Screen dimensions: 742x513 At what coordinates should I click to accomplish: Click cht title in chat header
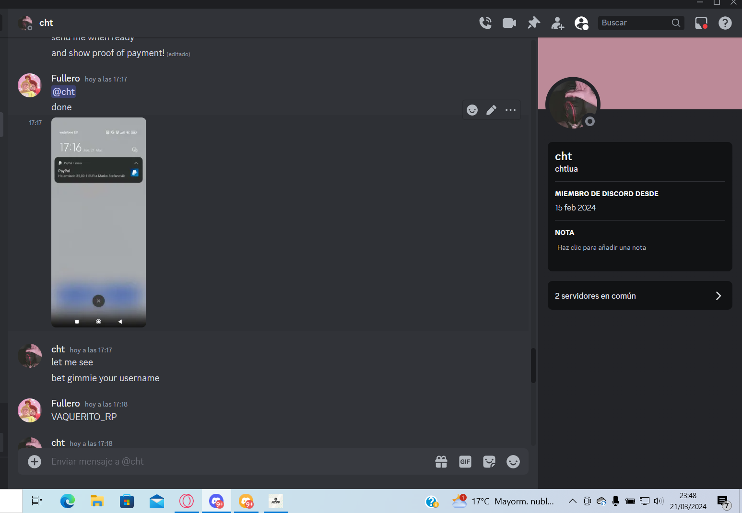click(x=46, y=23)
